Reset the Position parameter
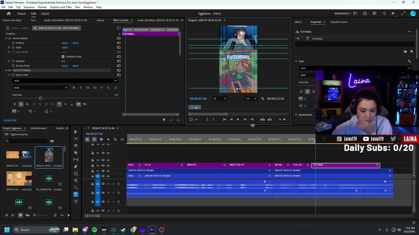This screenshot has height=235, width=419. [119, 43]
